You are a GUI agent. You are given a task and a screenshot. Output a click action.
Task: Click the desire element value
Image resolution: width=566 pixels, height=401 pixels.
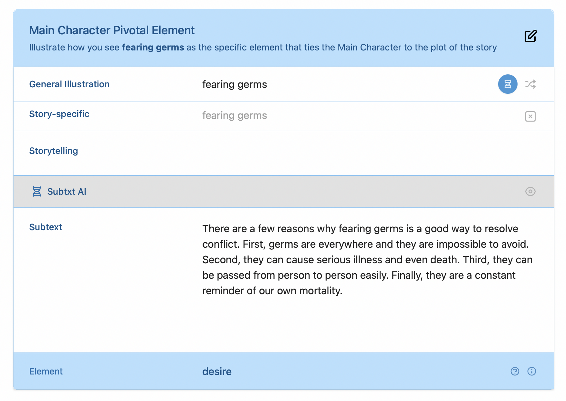tap(217, 372)
